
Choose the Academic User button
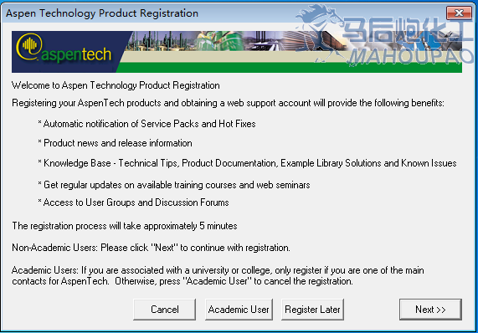[239, 310]
